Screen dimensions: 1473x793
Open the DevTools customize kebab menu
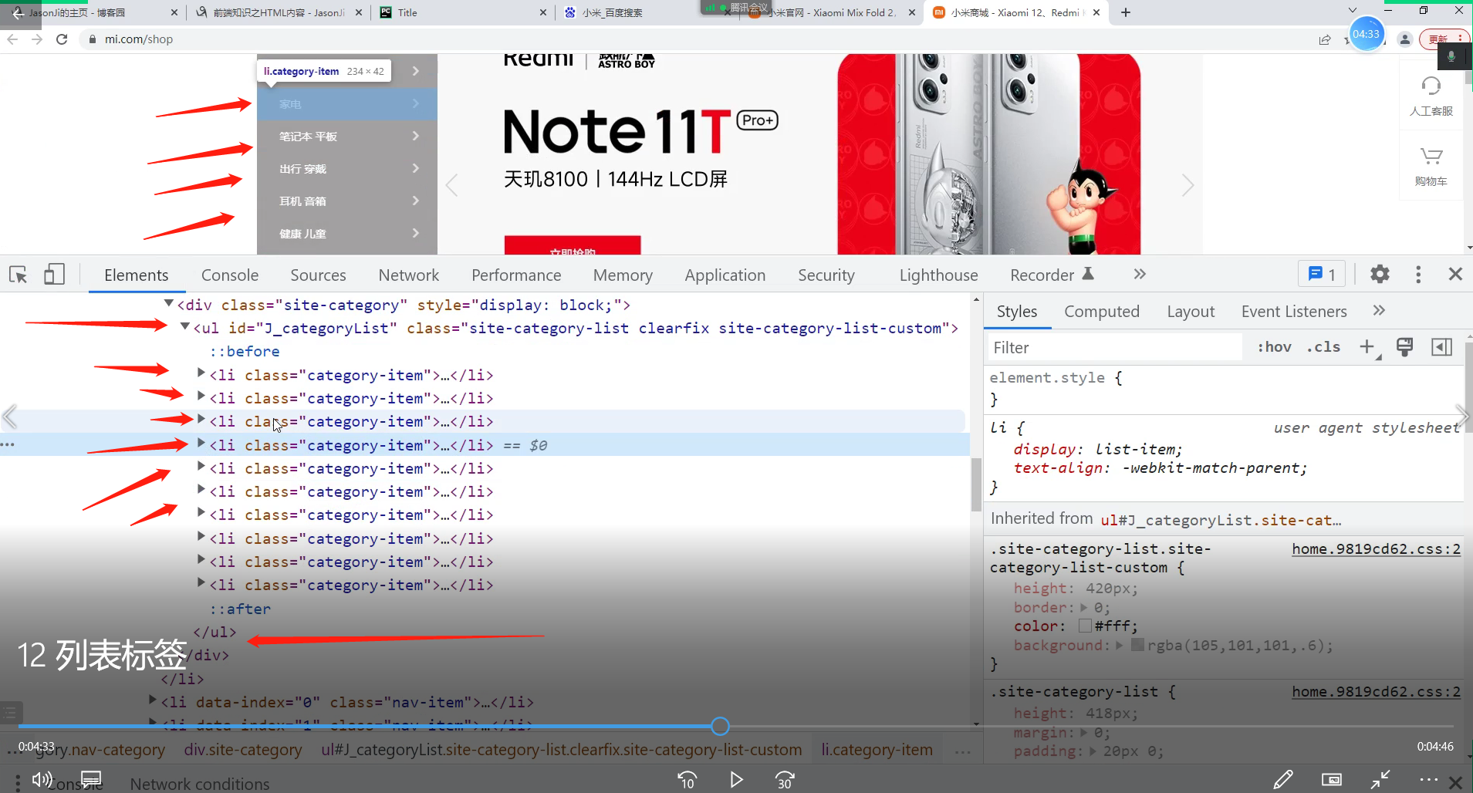point(1418,274)
